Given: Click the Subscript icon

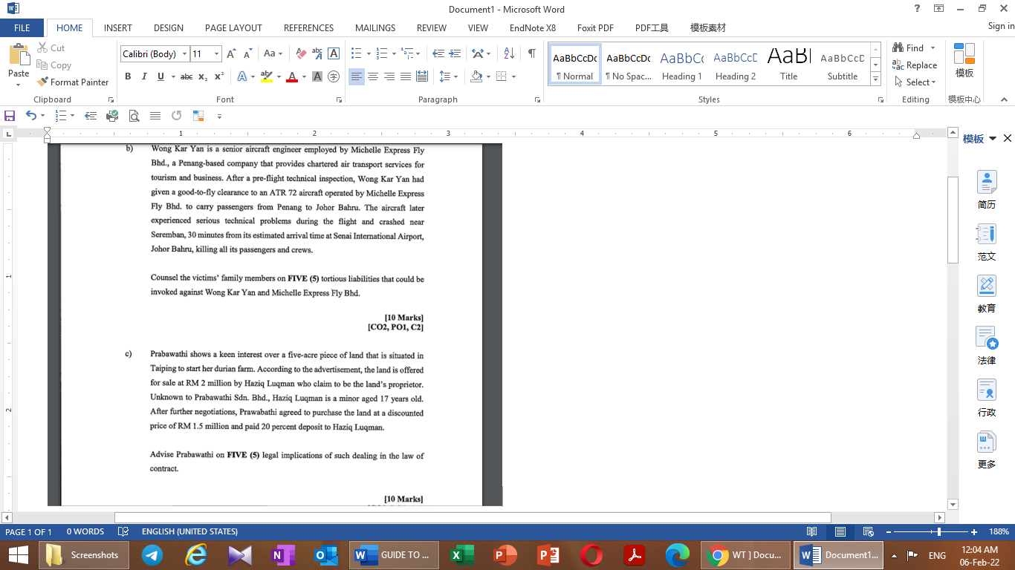Looking at the screenshot, I should click(x=201, y=76).
